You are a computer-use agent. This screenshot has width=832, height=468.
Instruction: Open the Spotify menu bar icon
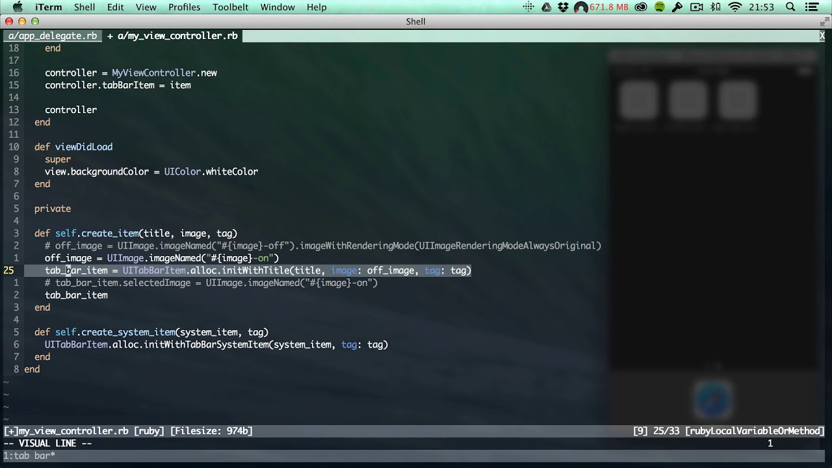[660, 7]
